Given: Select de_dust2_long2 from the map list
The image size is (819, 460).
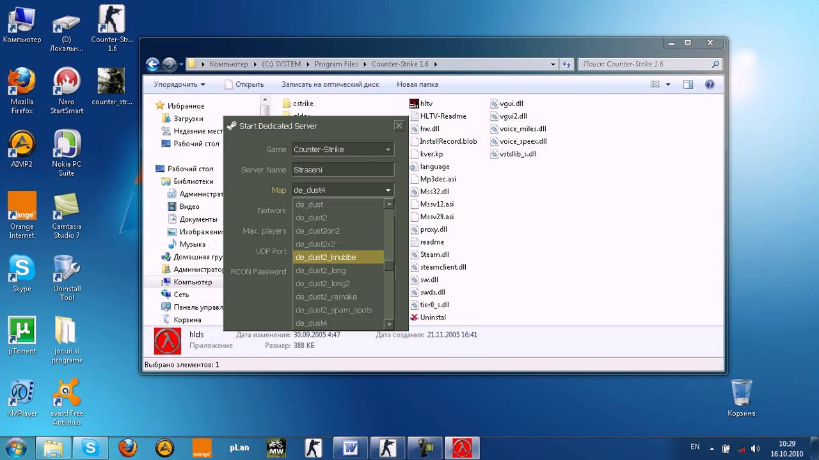Looking at the screenshot, I should point(338,284).
